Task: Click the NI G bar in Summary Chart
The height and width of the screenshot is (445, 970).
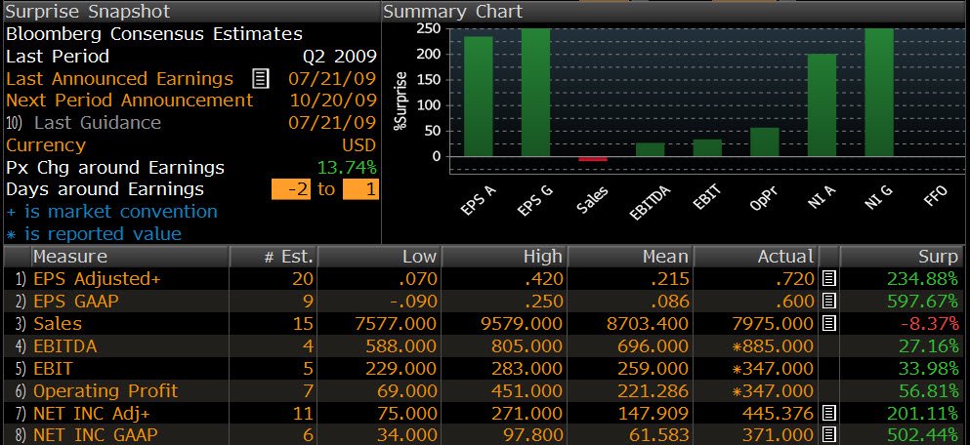Action: click(879, 93)
